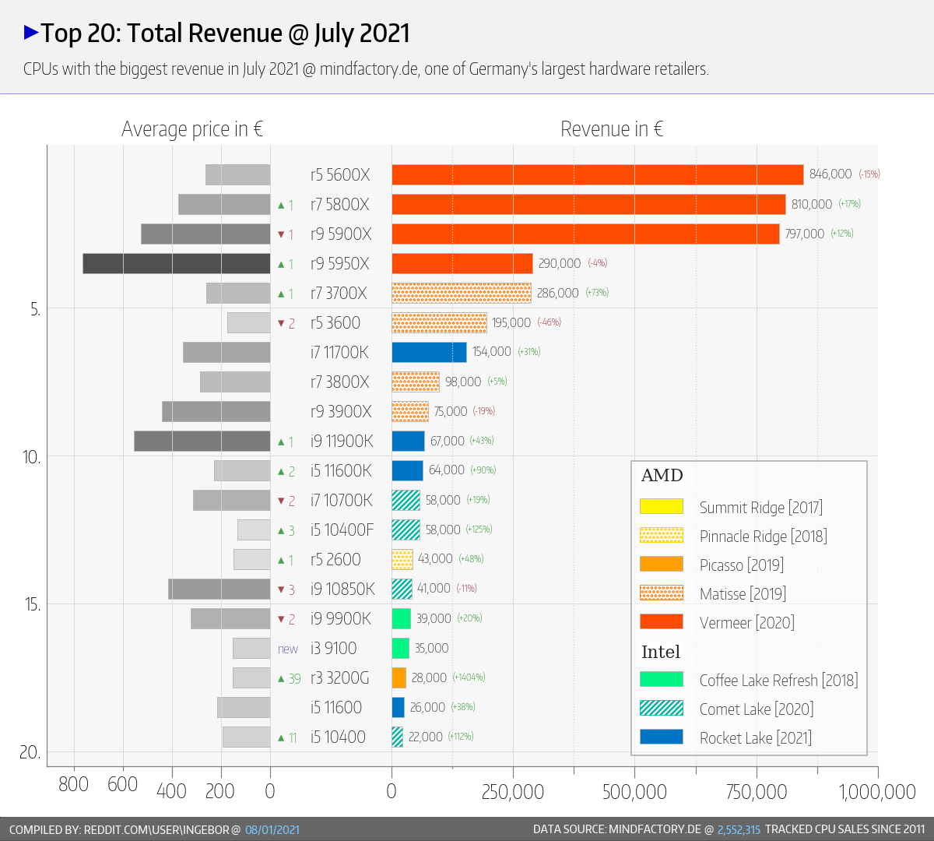Image resolution: width=934 pixels, height=841 pixels.
Task: Click the red down arrow beside r9 5900X
Action: [x=282, y=234]
